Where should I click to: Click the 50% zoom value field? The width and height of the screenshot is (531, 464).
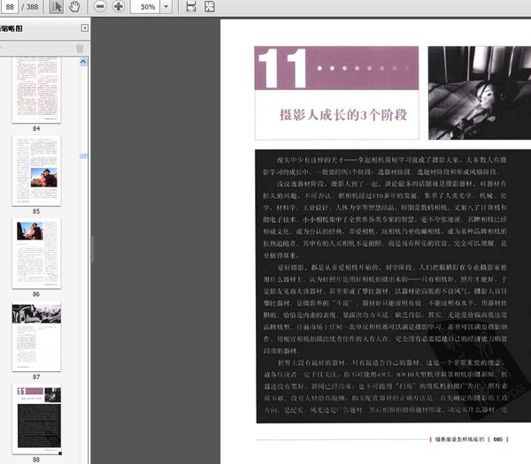145,7
